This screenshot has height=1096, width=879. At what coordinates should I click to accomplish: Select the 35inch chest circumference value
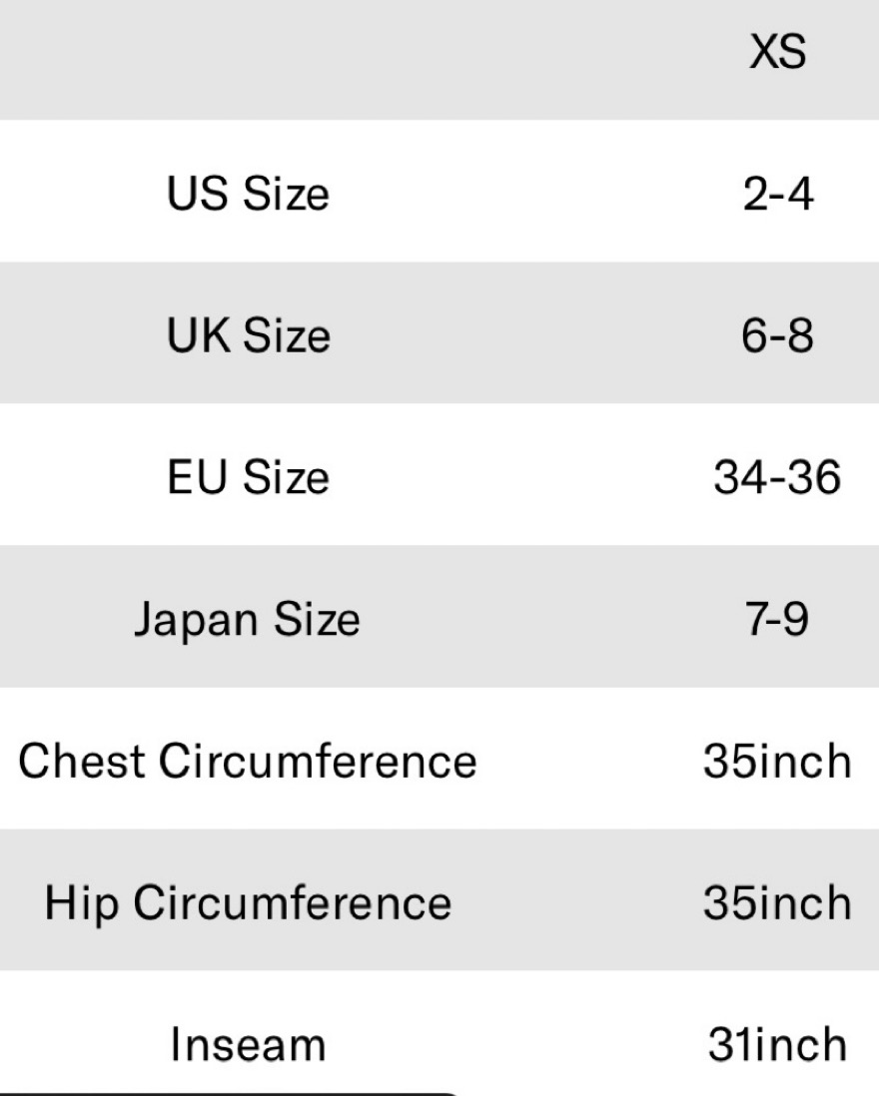point(777,761)
